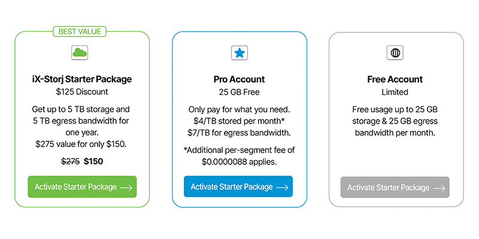Activate the Free Account gray button
The width and height of the screenshot is (479, 239).
(395, 188)
